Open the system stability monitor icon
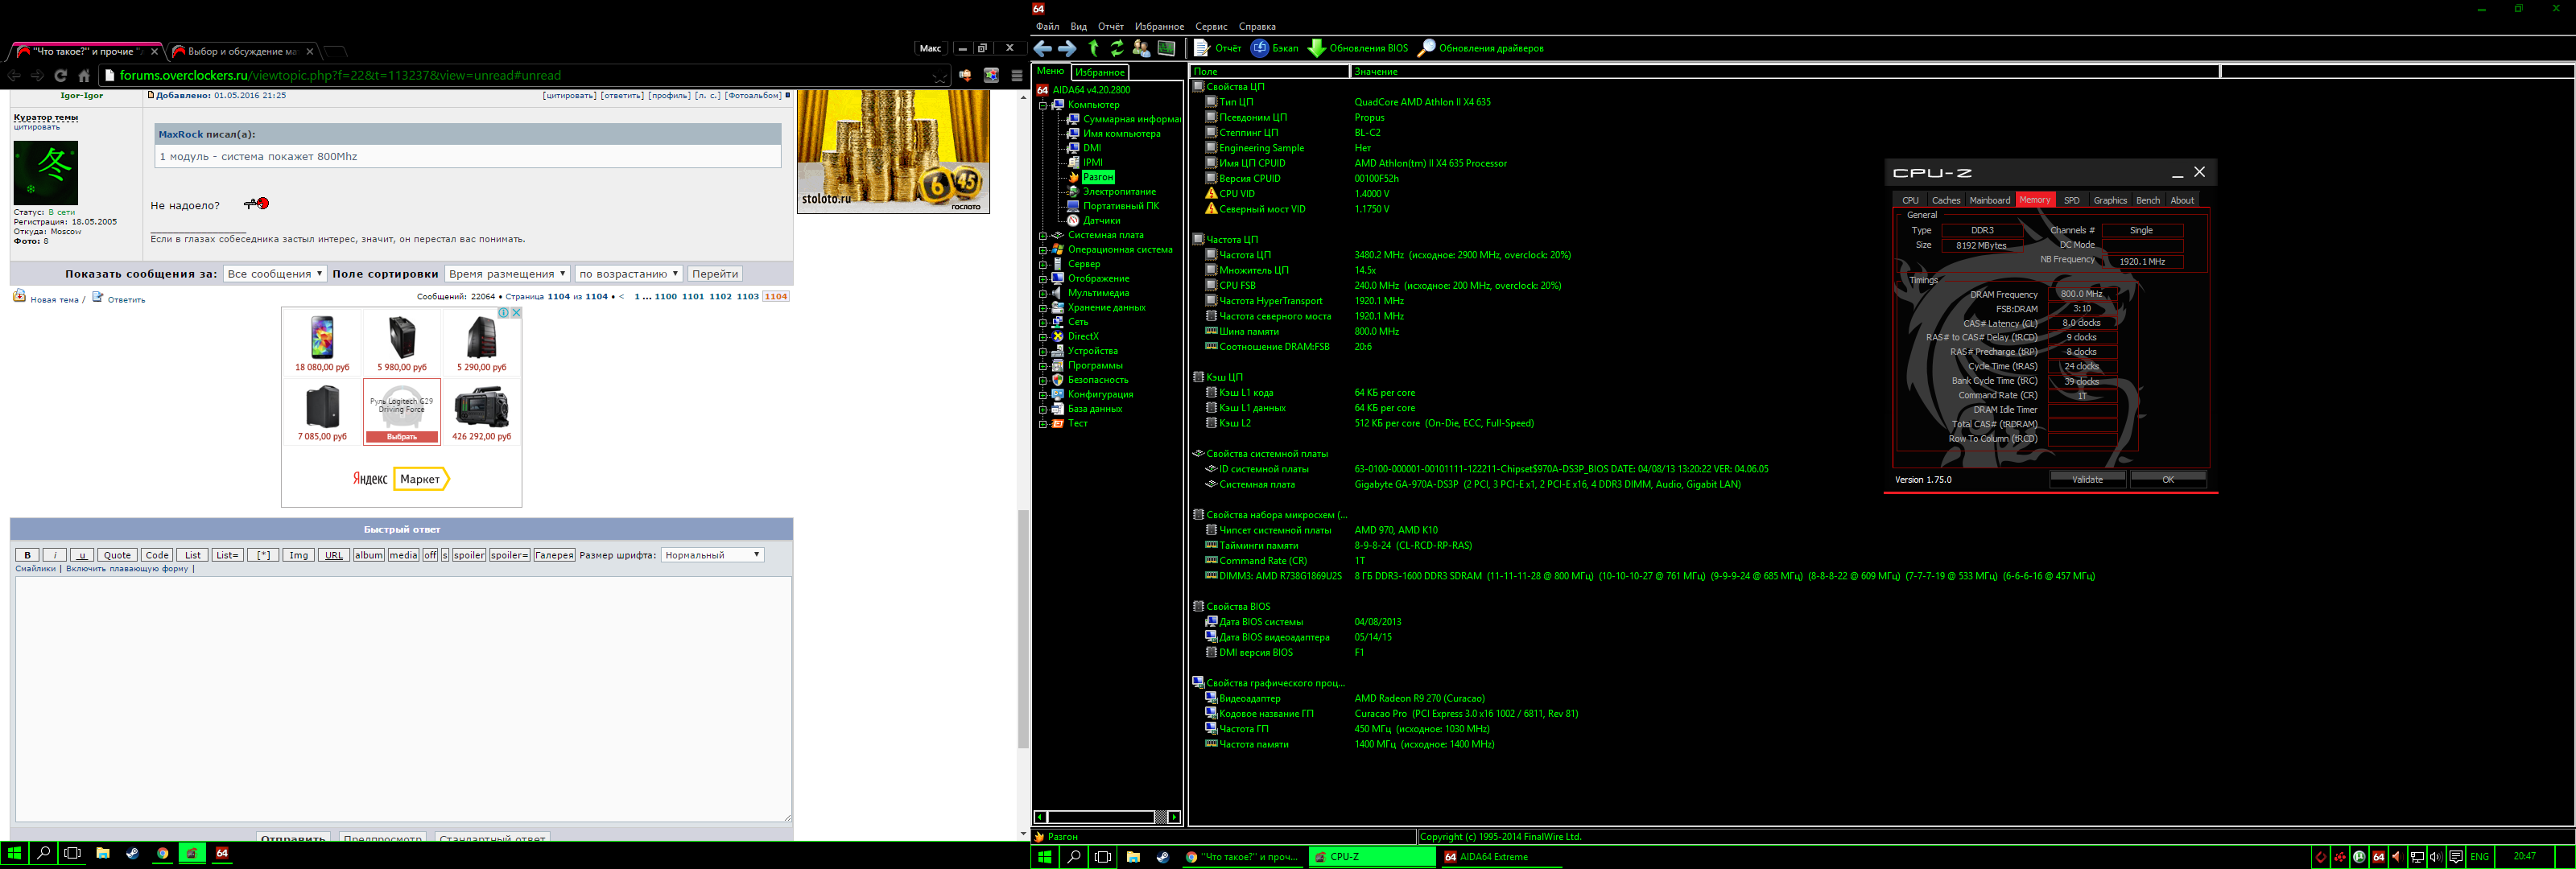This screenshot has height=869, width=2576. point(1166,48)
